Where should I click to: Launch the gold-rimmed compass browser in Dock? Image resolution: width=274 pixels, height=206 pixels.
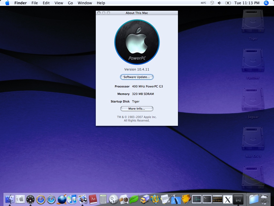click(x=41, y=199)
